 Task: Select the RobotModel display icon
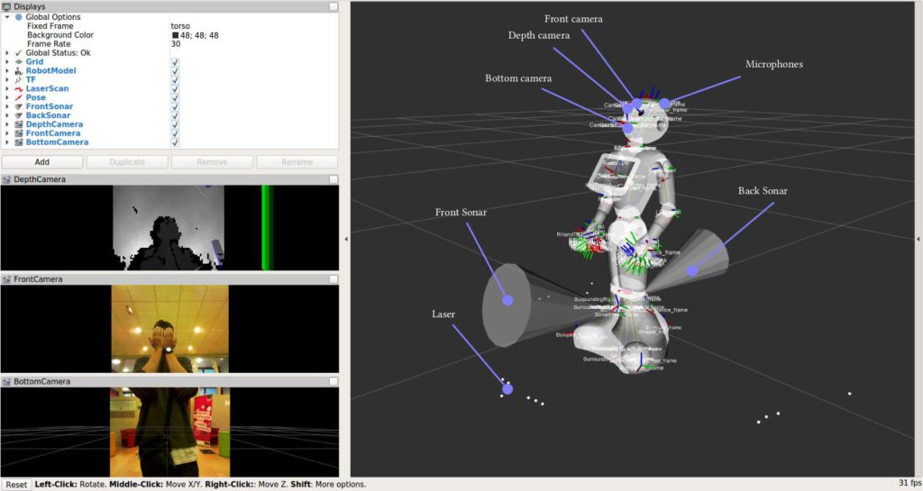coord(18,71)
